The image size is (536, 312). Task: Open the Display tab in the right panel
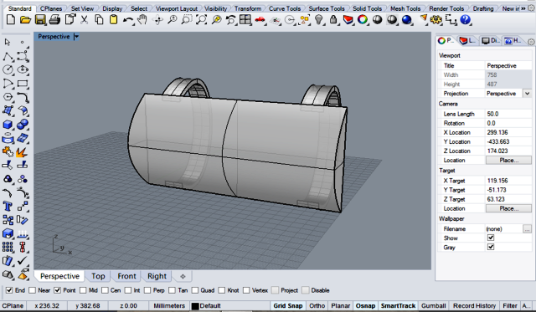[x=490, y=41]
